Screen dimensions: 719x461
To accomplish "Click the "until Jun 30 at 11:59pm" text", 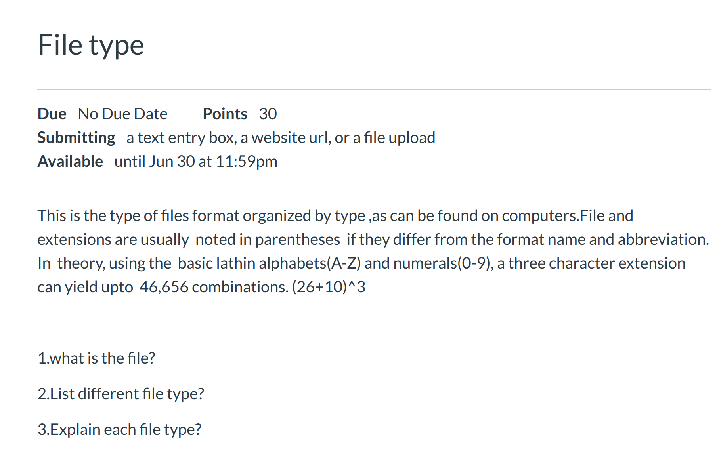I will click(196, 162).
